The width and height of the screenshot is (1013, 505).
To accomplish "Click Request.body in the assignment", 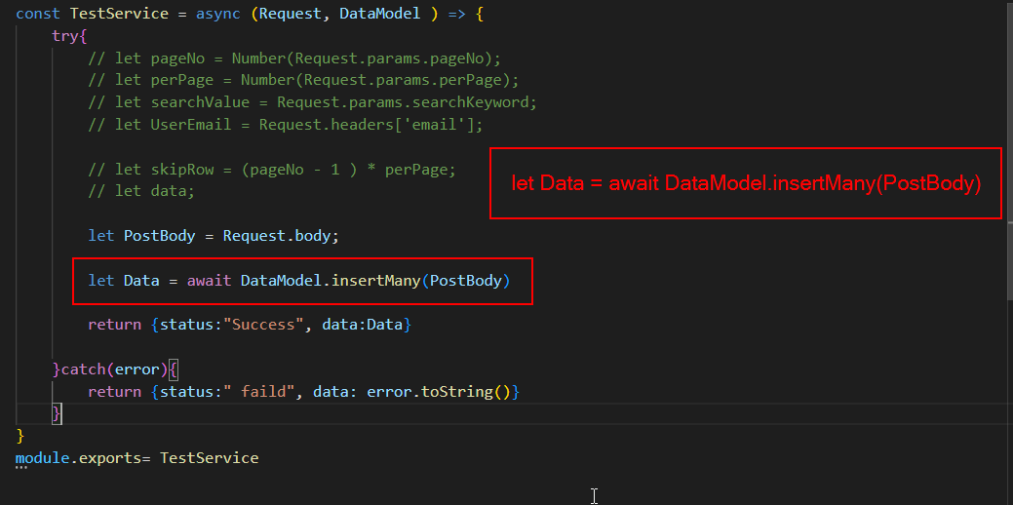I will tap(280, 236).
